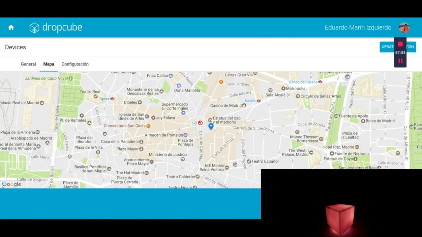Stop the screen recording
The height and width of the screenshot is (237, 422).
(x=400, y=44)
